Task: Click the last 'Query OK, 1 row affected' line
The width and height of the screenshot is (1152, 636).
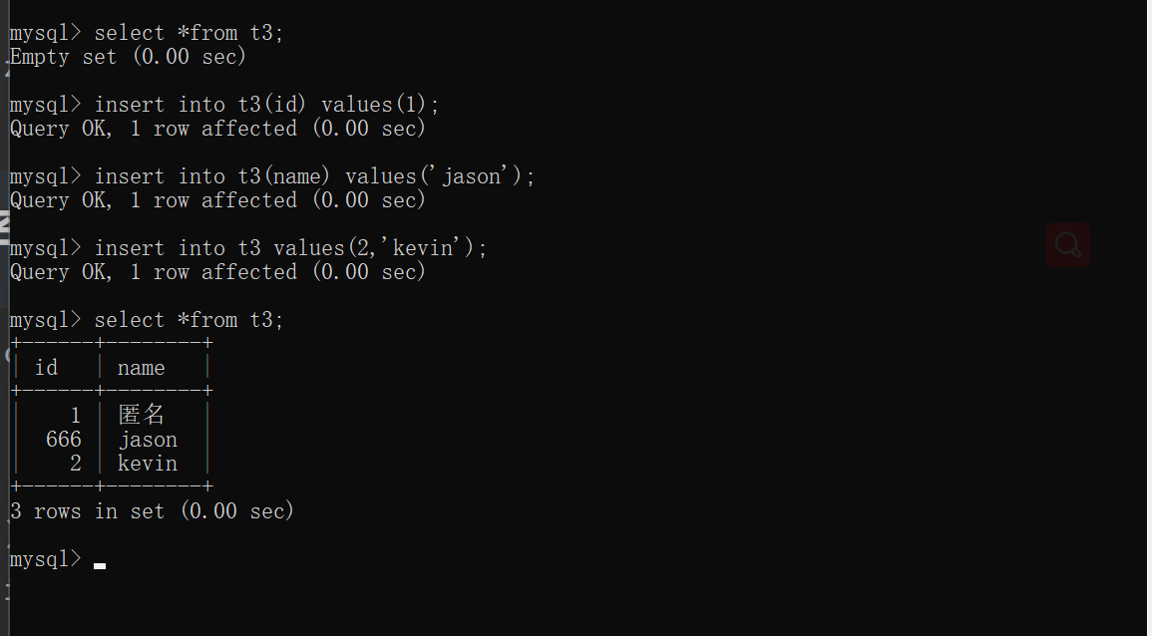Action: (217, 272)
